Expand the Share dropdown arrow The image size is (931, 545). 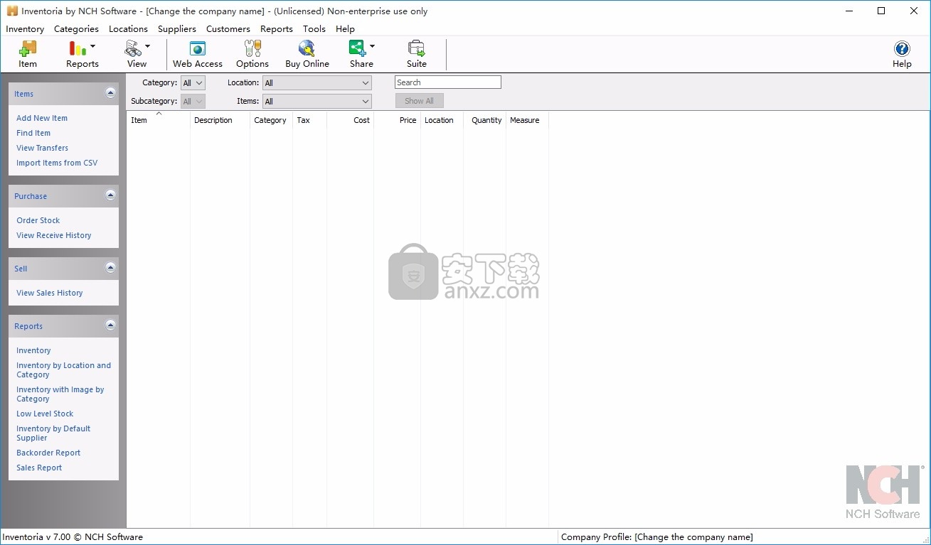coord(372,46)
